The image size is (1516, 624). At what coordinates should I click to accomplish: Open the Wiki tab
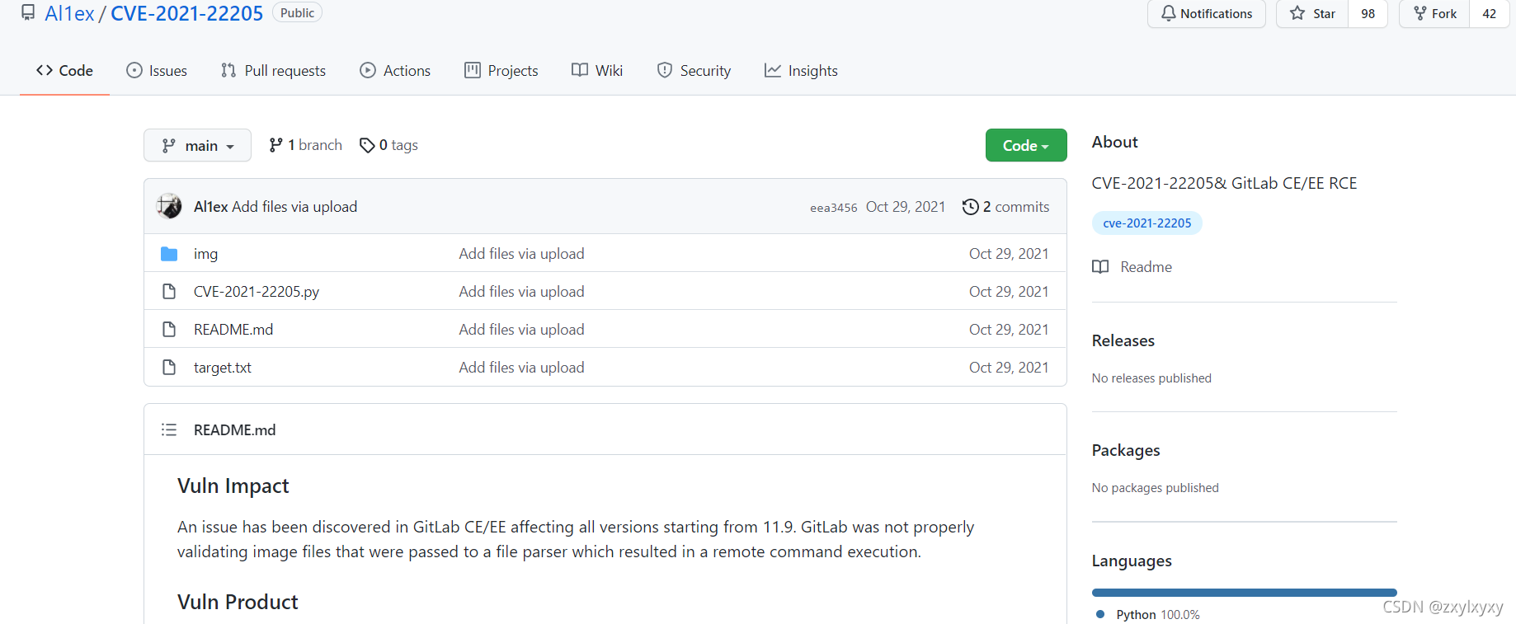[597, 71]
